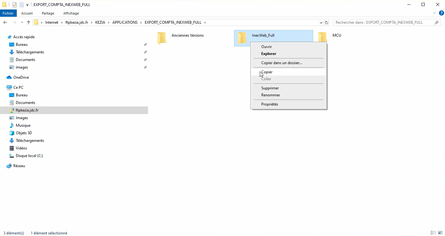Refresh the current folder view
Screen dimensions: 445x236
(x=327, y=22)
